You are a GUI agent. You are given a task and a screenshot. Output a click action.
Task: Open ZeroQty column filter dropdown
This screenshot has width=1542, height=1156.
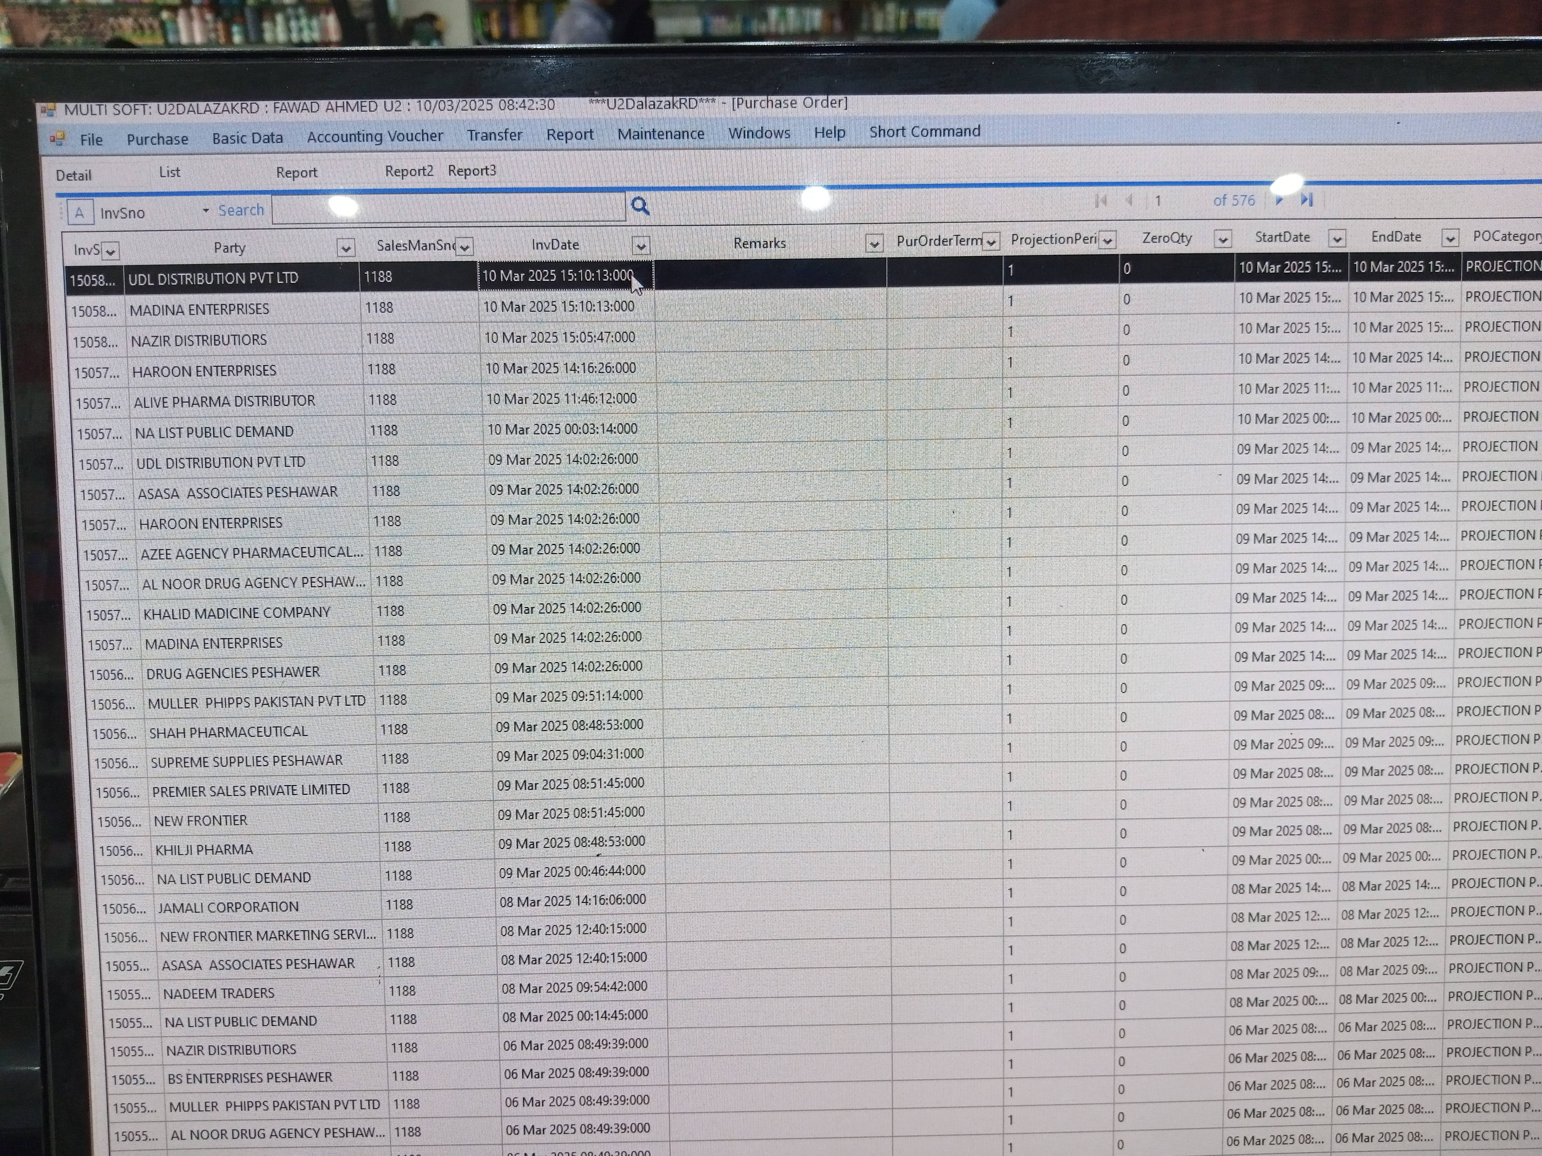1222,239
